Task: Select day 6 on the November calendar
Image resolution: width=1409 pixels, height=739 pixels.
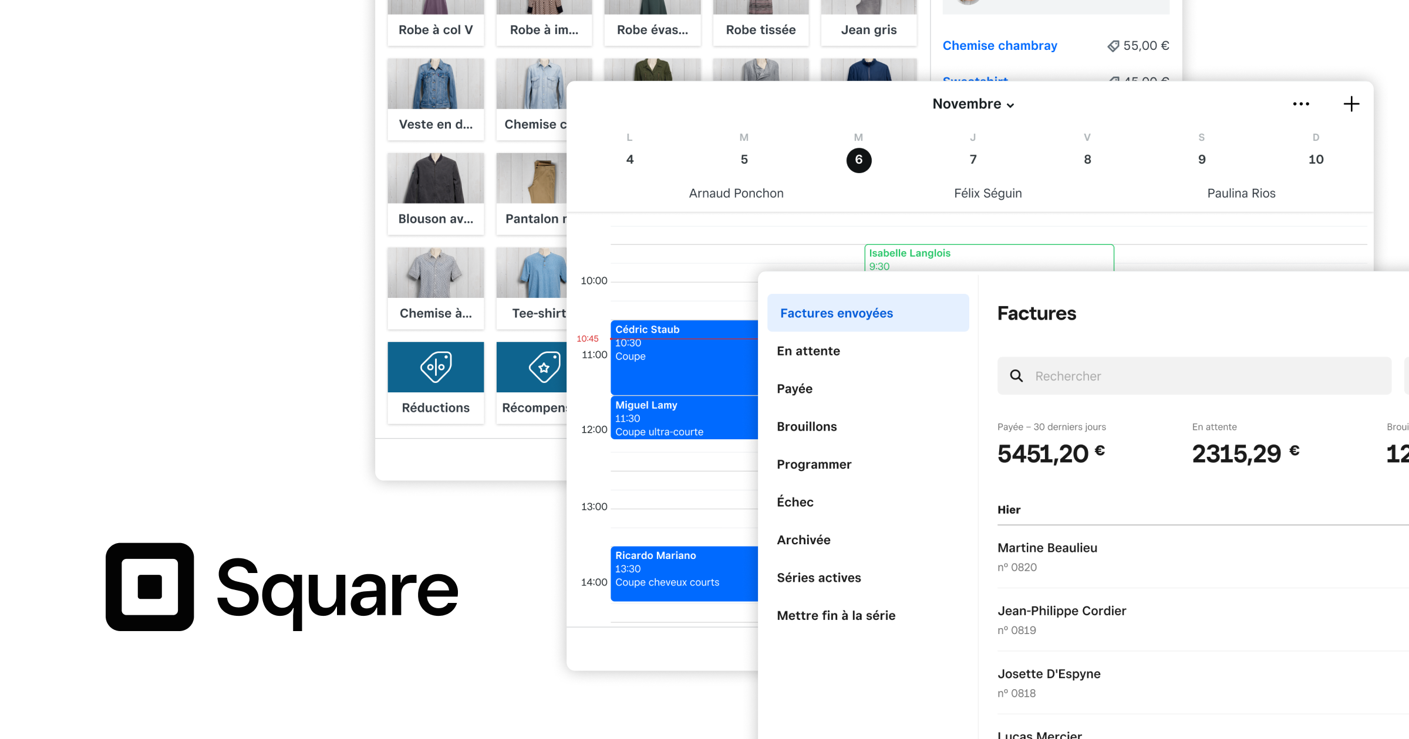Action: 858,159
